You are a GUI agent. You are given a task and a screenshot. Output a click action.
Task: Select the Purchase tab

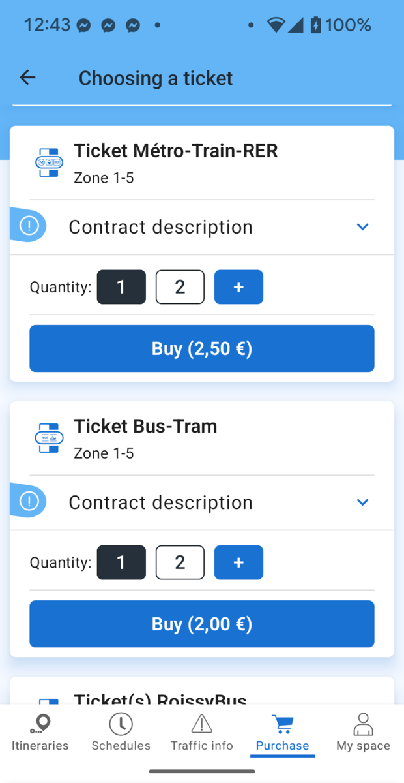pos(282,733)
